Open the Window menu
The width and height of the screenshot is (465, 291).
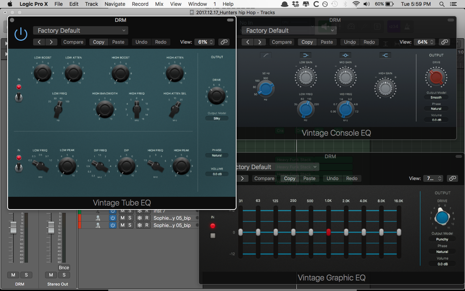coord(198,4)
